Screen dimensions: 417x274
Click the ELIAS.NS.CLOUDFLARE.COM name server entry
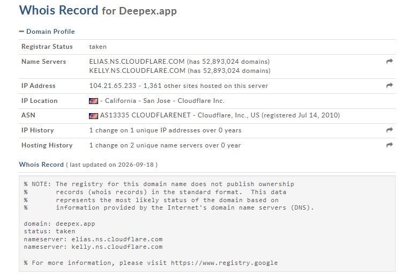pyautogui.click(x=137, y=62)
